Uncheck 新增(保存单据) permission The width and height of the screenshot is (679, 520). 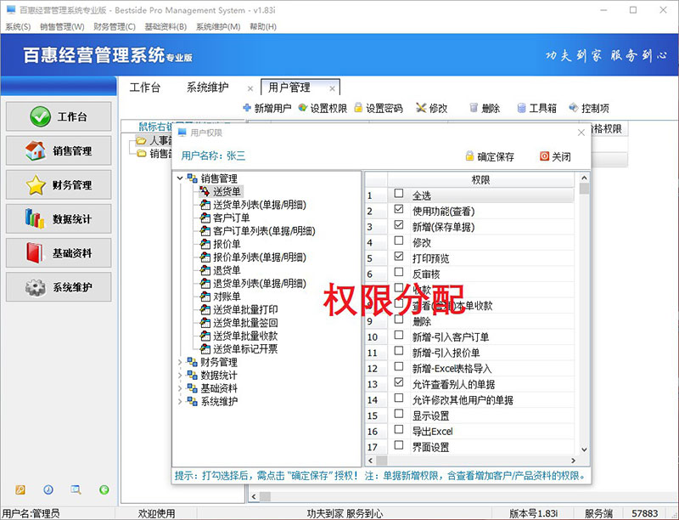tap(399, 224)
